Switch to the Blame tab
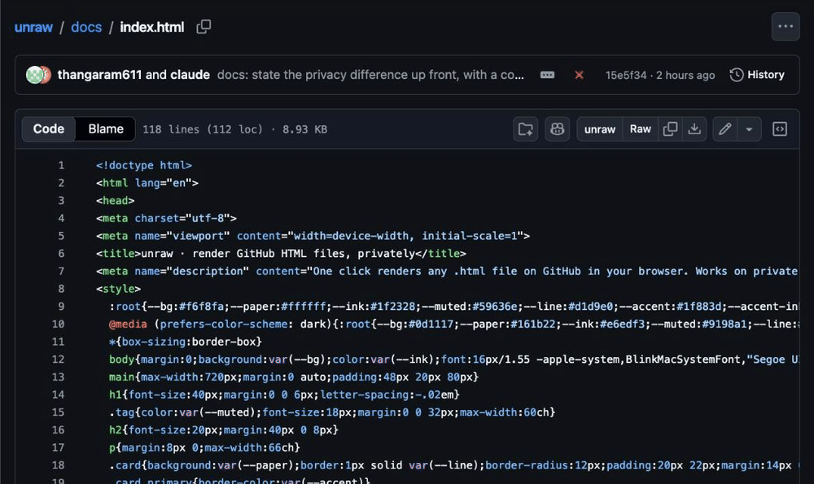The image size is (814, 484). tap(106, 129)
